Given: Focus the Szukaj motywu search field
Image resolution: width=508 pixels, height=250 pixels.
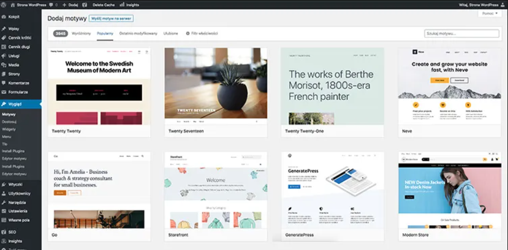Looking at the screenshot, I should click(x=462, y=34).
